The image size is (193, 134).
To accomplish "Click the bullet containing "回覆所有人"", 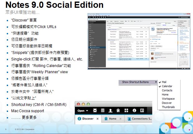I will pyautogui.click(x=32, y=92).
